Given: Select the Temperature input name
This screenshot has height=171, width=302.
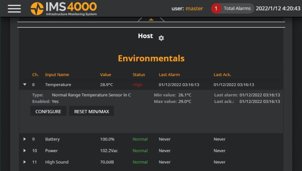Looking at the screenshot, I should pyautogui.click(x=58, y=85).
